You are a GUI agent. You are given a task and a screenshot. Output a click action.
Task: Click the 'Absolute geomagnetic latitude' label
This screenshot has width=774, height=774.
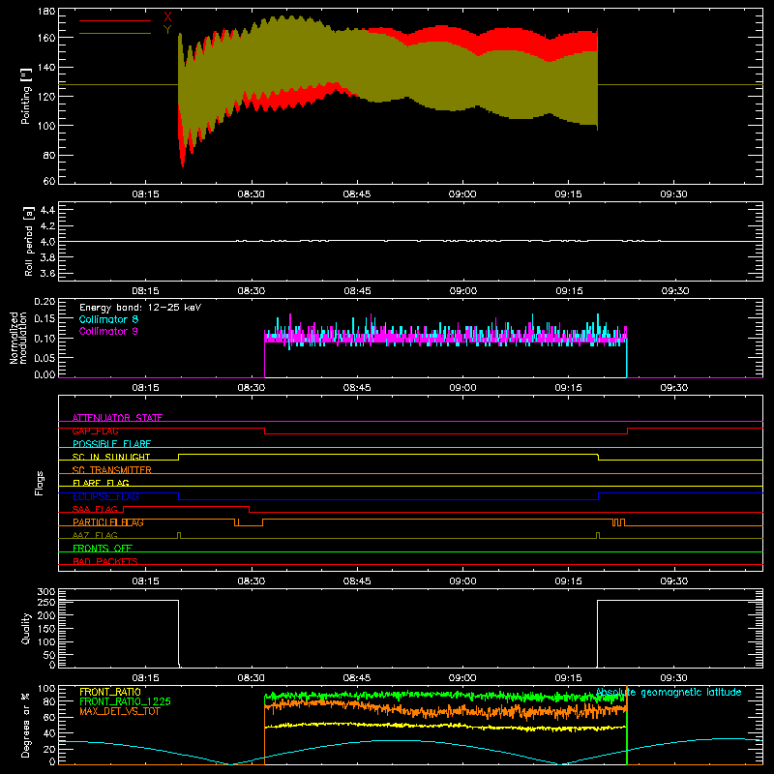pyautogui.click(x=669, y=693)
